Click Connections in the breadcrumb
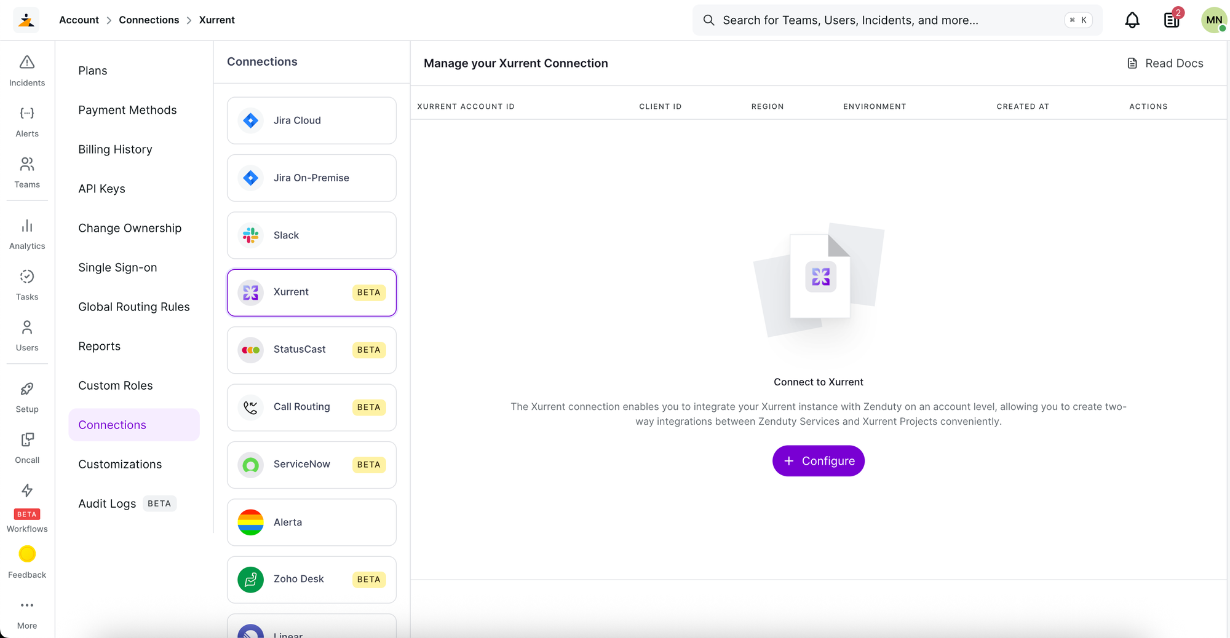This screenshot has height=638, width=1230. click(149, 20)
